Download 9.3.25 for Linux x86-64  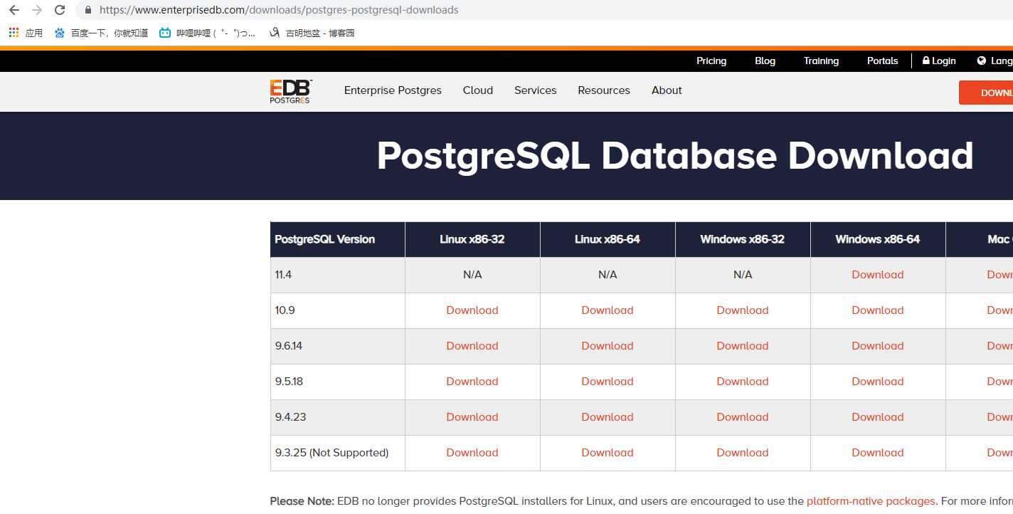click(608, 453)
